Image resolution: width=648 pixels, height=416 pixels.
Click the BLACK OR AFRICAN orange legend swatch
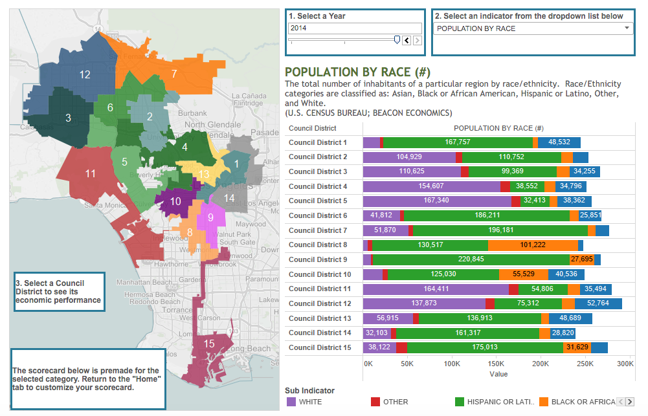[x=545, y=402]
